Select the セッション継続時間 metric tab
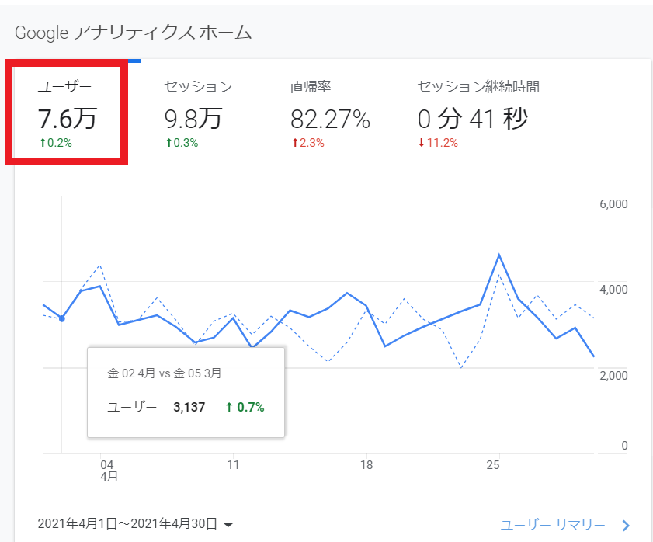This screenshot has height=542, width=653. [478, 113]
